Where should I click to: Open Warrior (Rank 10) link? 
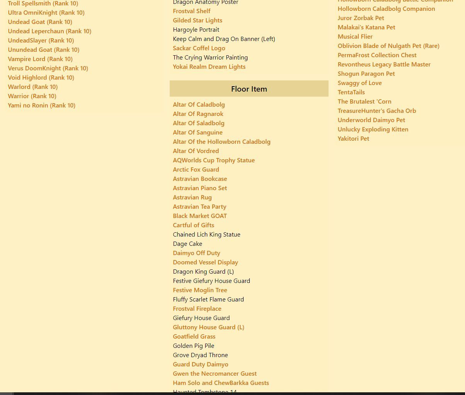coord(32,96)
